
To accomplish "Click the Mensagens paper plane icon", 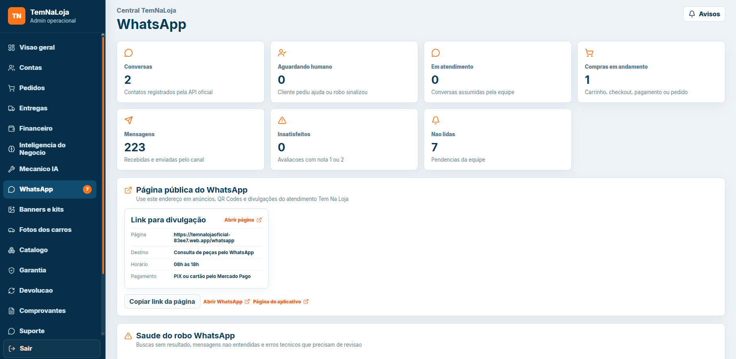I will (x=129, y=120).
